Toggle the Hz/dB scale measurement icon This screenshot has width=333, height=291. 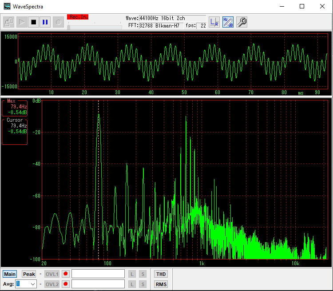click(228, 22)
